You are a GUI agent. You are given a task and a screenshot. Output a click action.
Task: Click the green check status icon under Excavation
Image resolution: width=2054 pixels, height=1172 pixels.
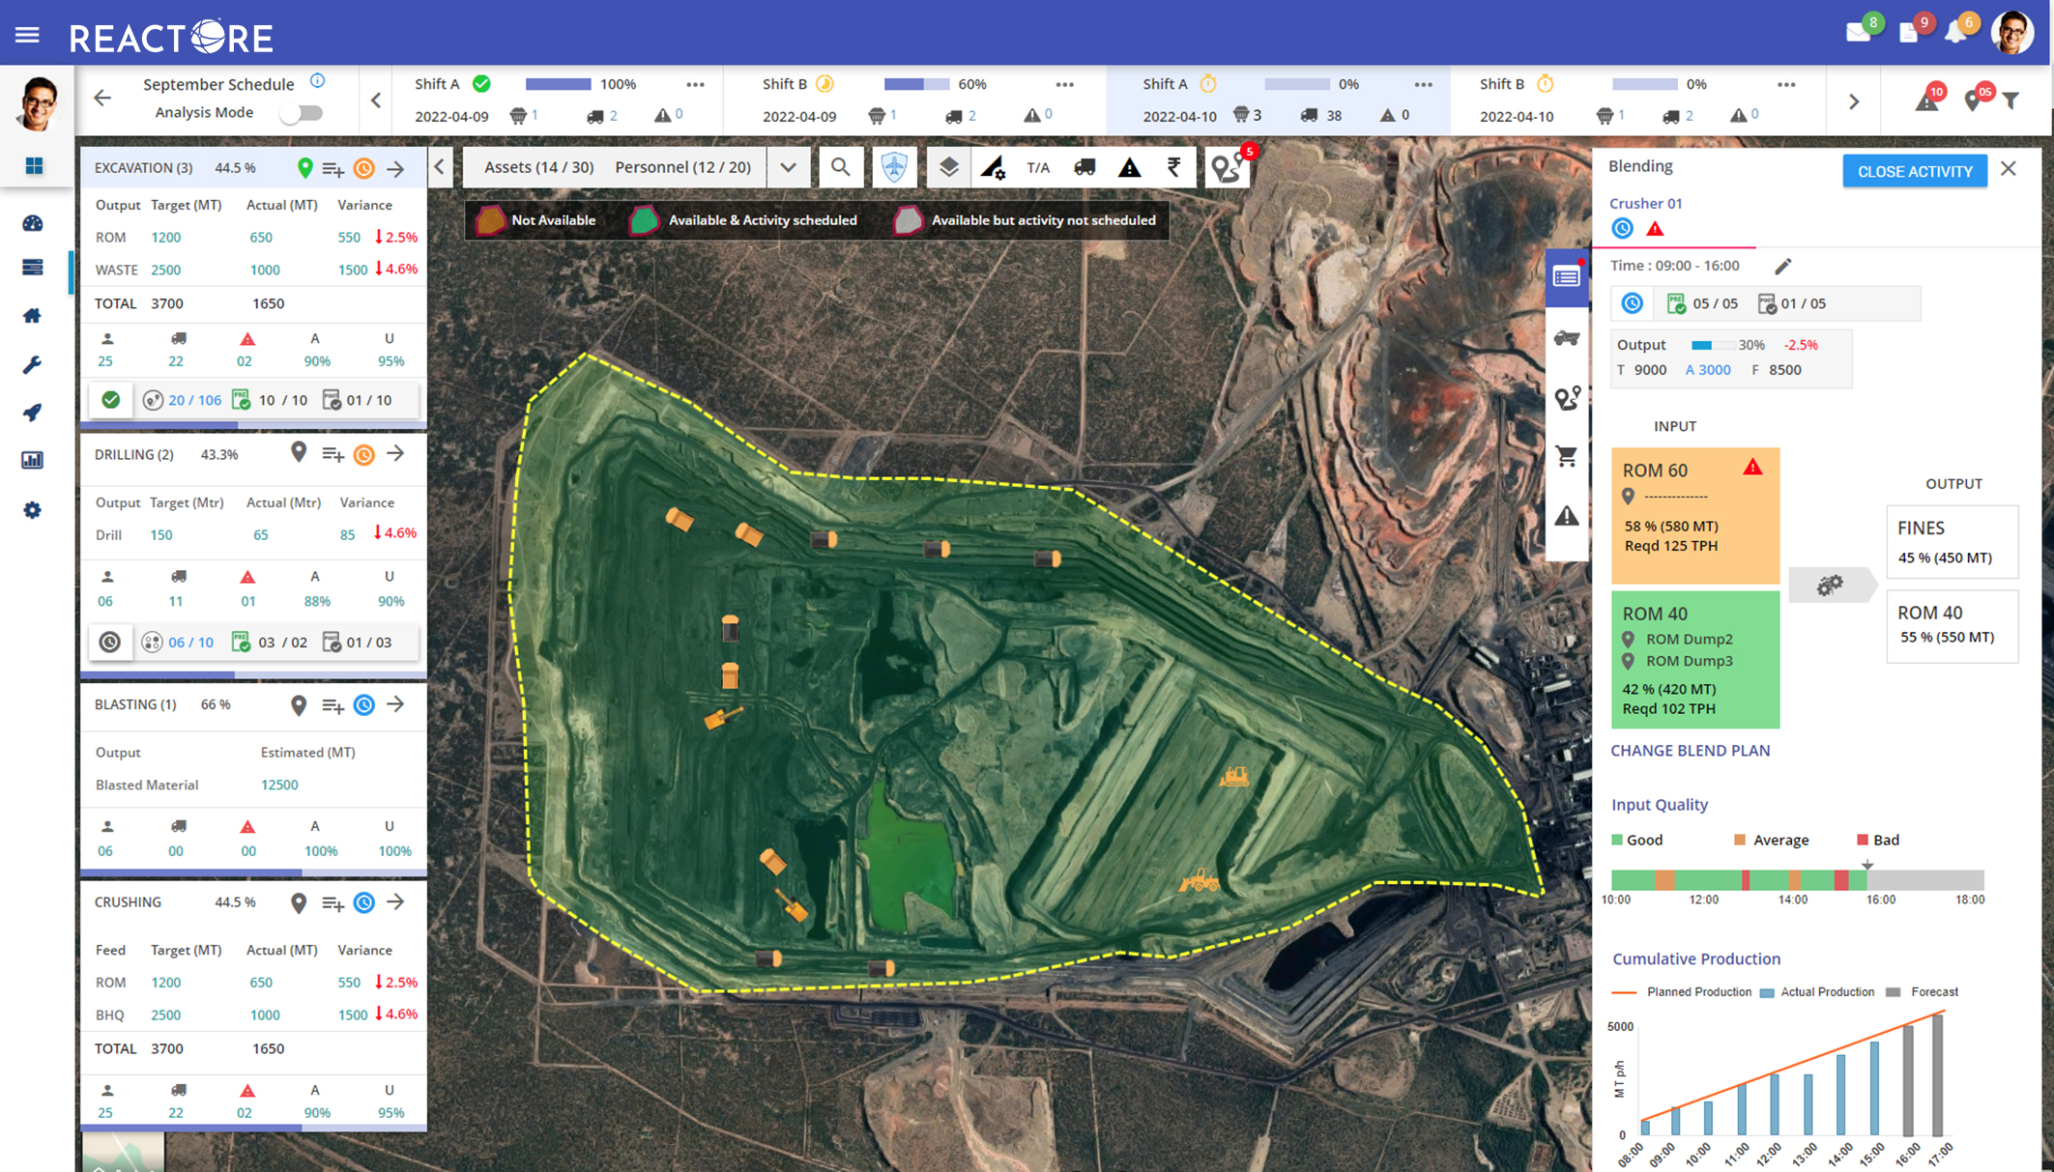pyautogui.click(x=111, y=399)
